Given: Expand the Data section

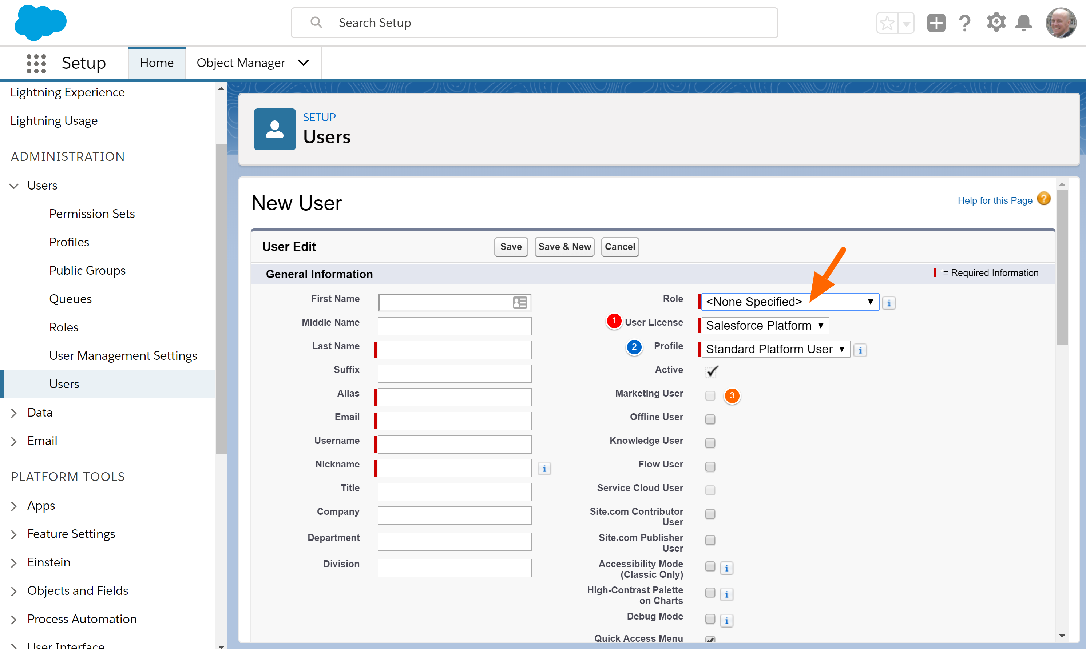Looking at the screenshot, I should [14, 413].
